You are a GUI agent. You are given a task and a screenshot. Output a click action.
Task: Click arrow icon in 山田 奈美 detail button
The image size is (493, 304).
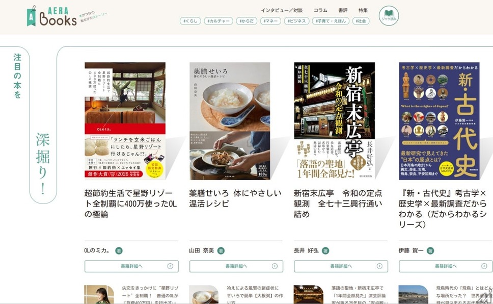tap(275, 266)
